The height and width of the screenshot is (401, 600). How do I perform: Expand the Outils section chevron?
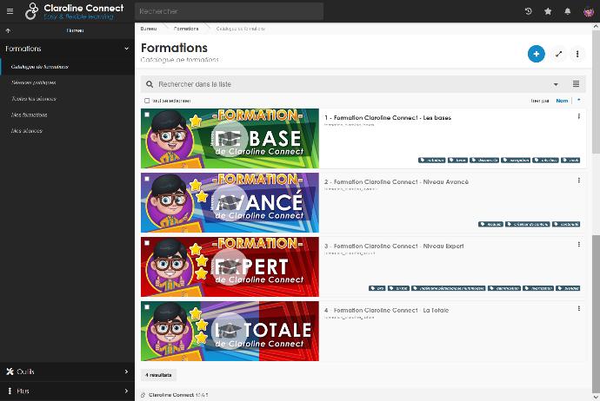(127, 371)
